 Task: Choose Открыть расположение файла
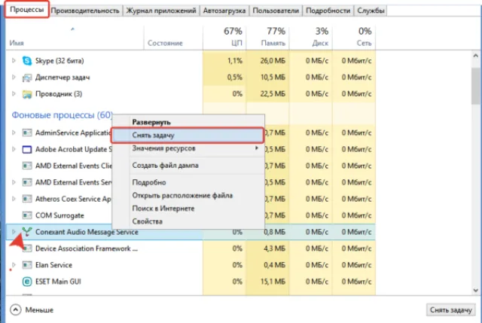click(x=188, y=196)
